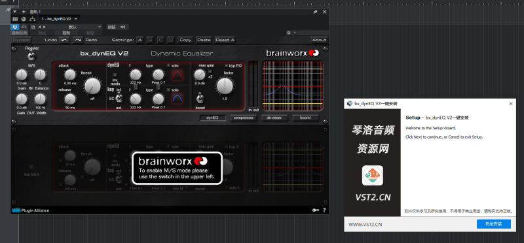Click the Undo arrow icon
524x243 pixels.
(x=64, y=40)
